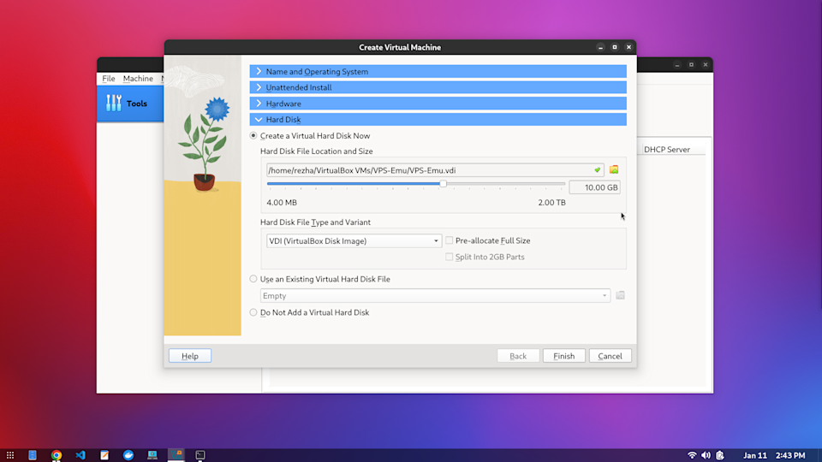This screenshot has width=822, height=462.
Task: Open the clock showing 2:43 PM
Action: click(x=790, y=455)
